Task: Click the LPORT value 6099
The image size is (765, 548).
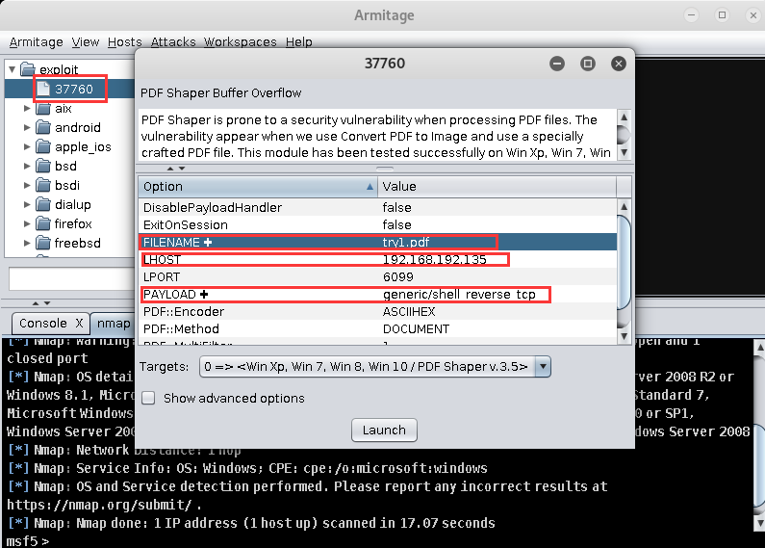Action: click(x=398, y=277)
